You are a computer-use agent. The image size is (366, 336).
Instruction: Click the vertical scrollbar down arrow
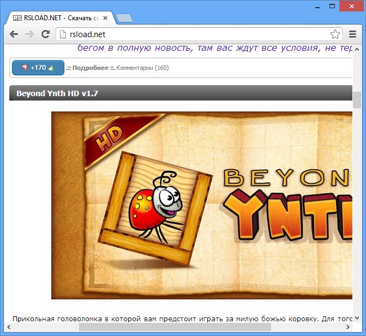coord(357,318)
